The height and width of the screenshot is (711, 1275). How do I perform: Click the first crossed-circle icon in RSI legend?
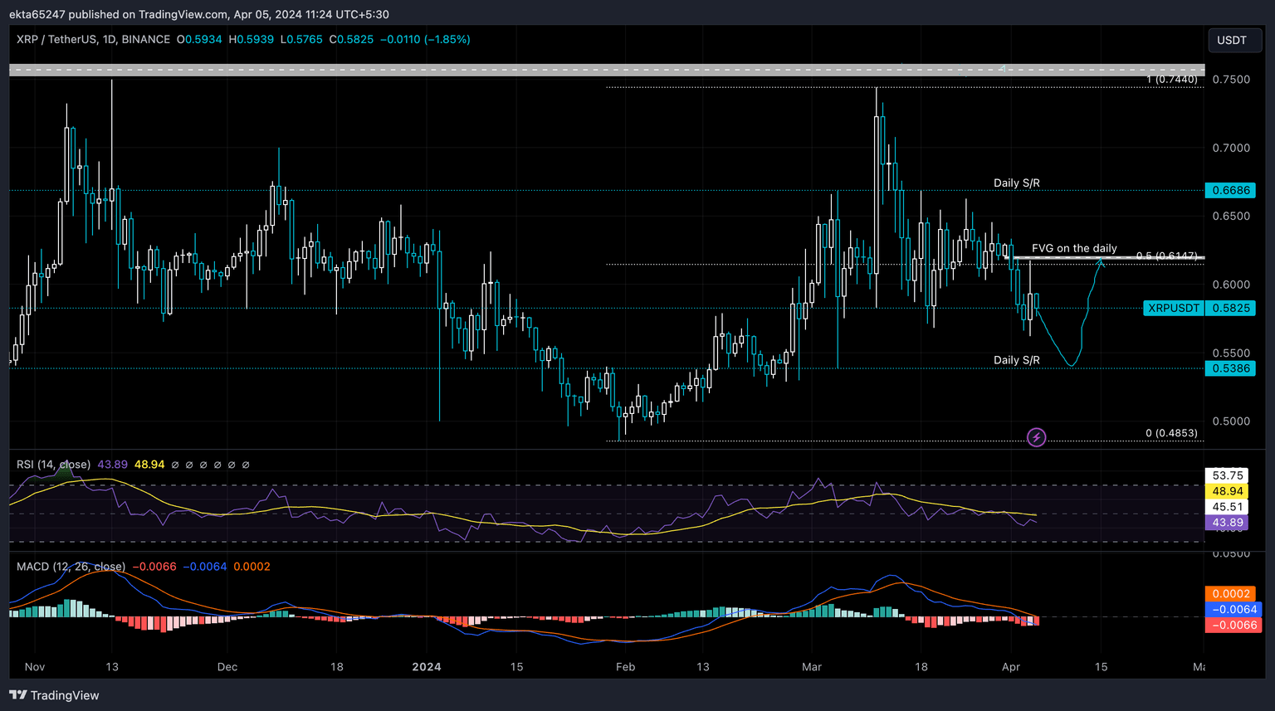(175, 465)
